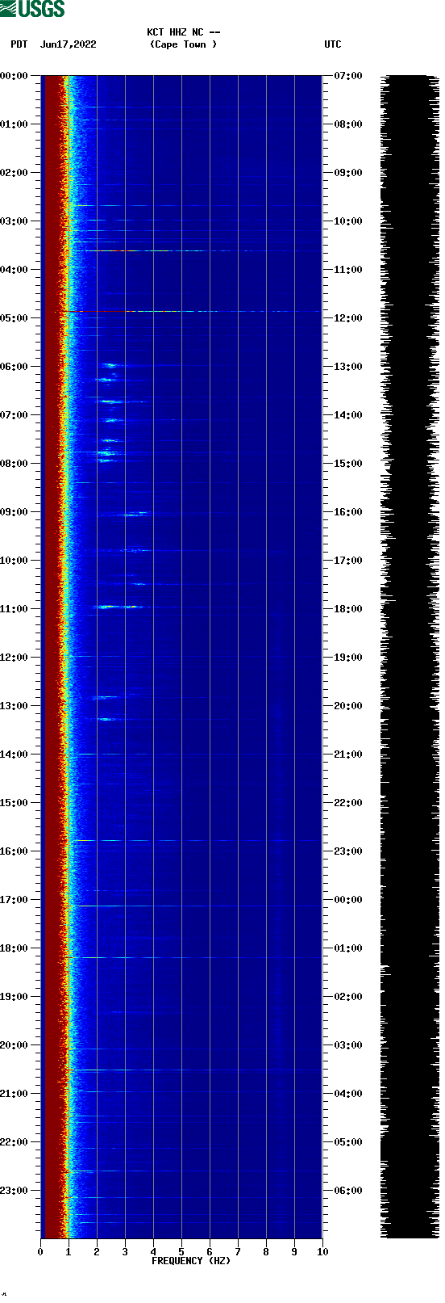Click the frequency axis tick '10'
The width and height of the screenshot is (445, 1303).
[322, 1252]
